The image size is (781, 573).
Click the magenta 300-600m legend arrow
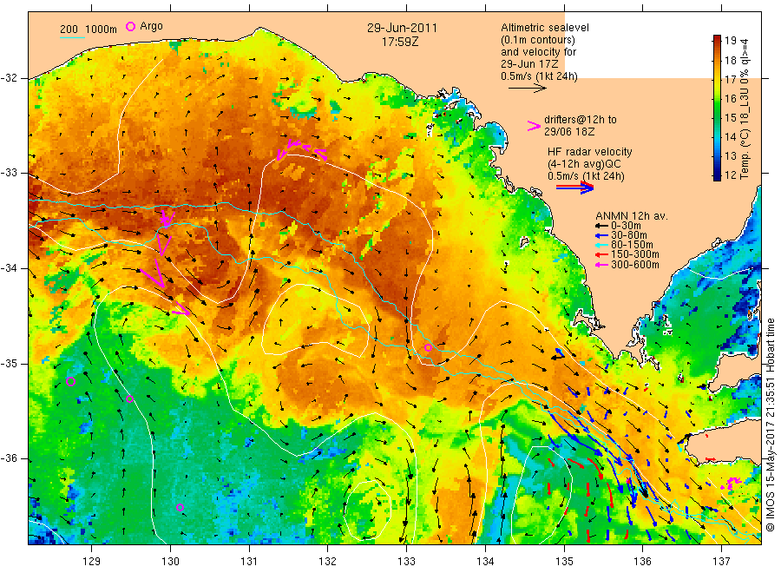coord(602,265)
